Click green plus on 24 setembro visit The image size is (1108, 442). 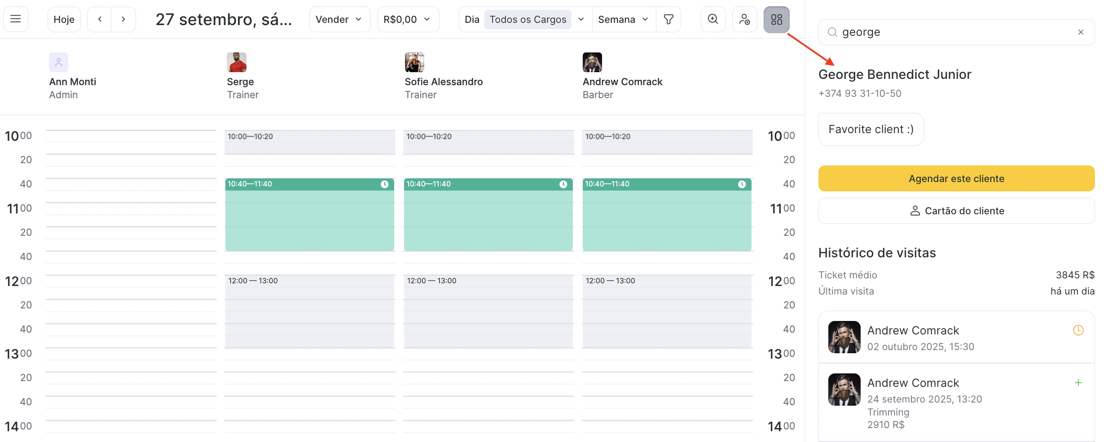coord(1078,383)
